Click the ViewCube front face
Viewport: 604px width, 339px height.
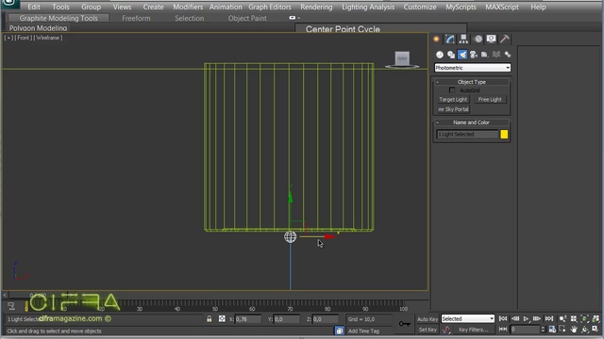[x=402, y=58]
